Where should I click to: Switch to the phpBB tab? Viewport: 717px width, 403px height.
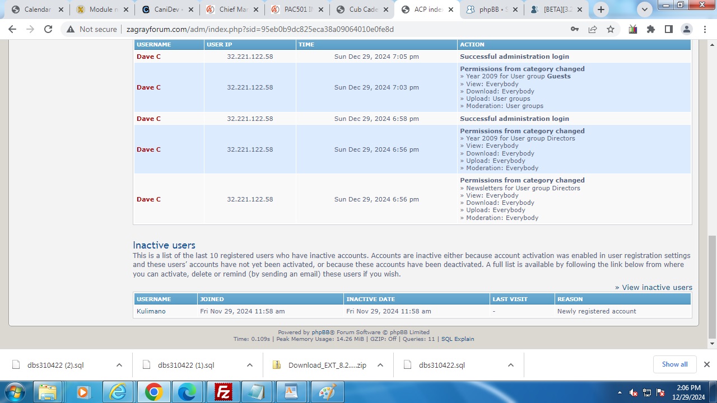[x=492, y=10]
